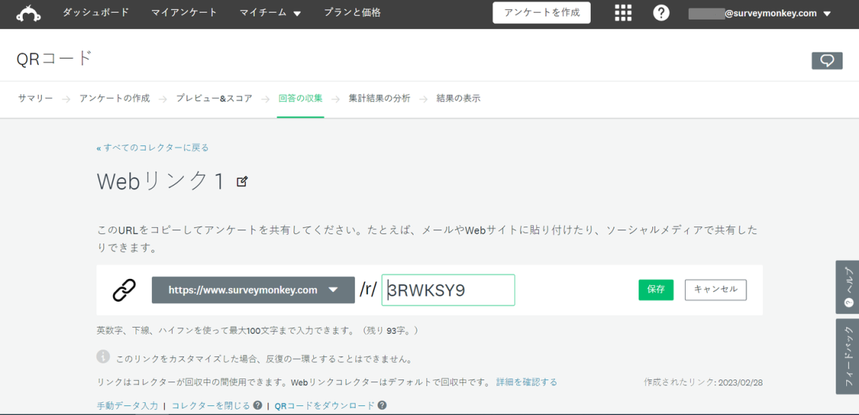Open the ヘルプ side tab
The height and width of the screenshot is (415, 859).
click(847, 287)
